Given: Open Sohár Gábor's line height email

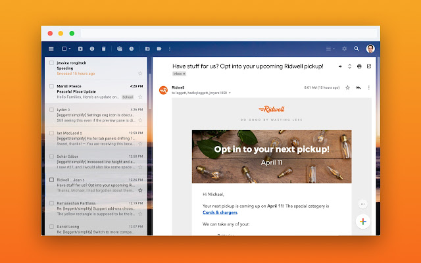Looking at the screenshot, I should pyautogui.click(x=97, y=162).
